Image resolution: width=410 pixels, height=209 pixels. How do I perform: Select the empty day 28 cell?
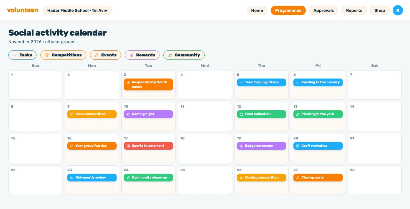(374, 180)
